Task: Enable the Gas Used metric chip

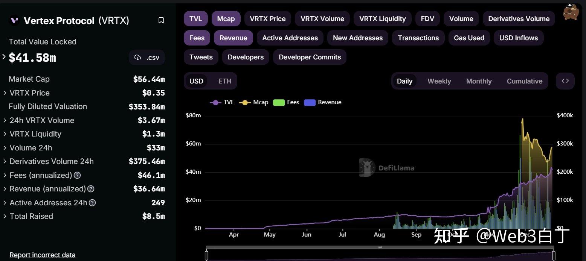Action: point(469,38)
